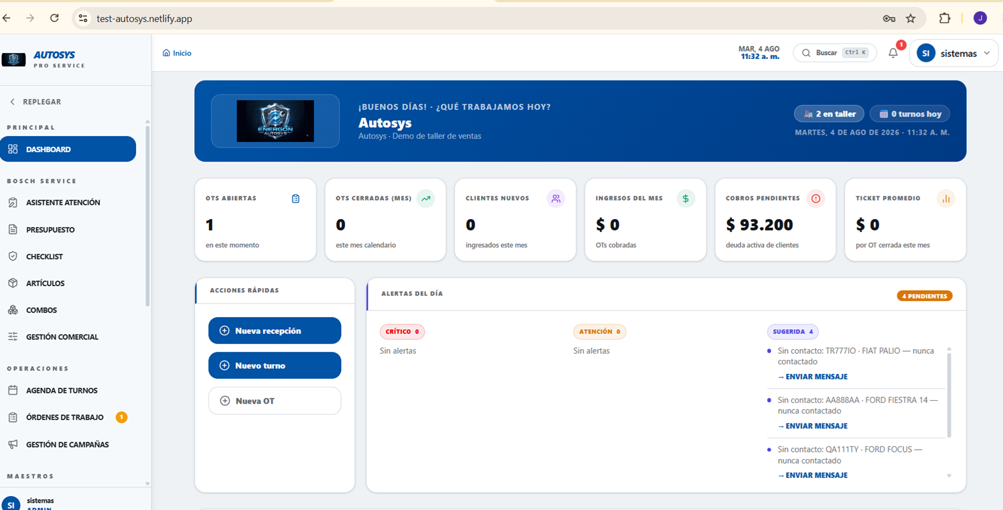1003x510 pixels.
Task: Open the browser extensions puzzle icon
Action: pos(945,18)
